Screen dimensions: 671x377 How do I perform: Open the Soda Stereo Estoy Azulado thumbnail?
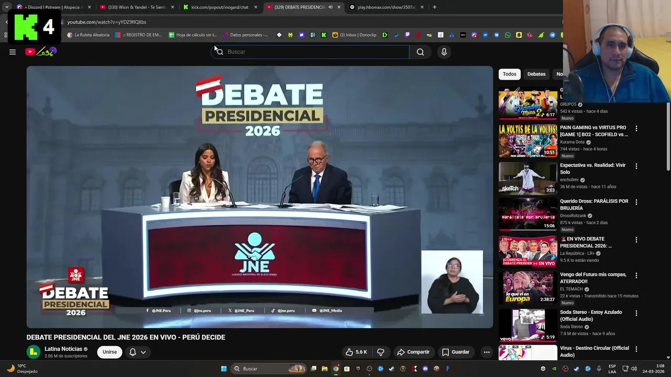point(527,325)
